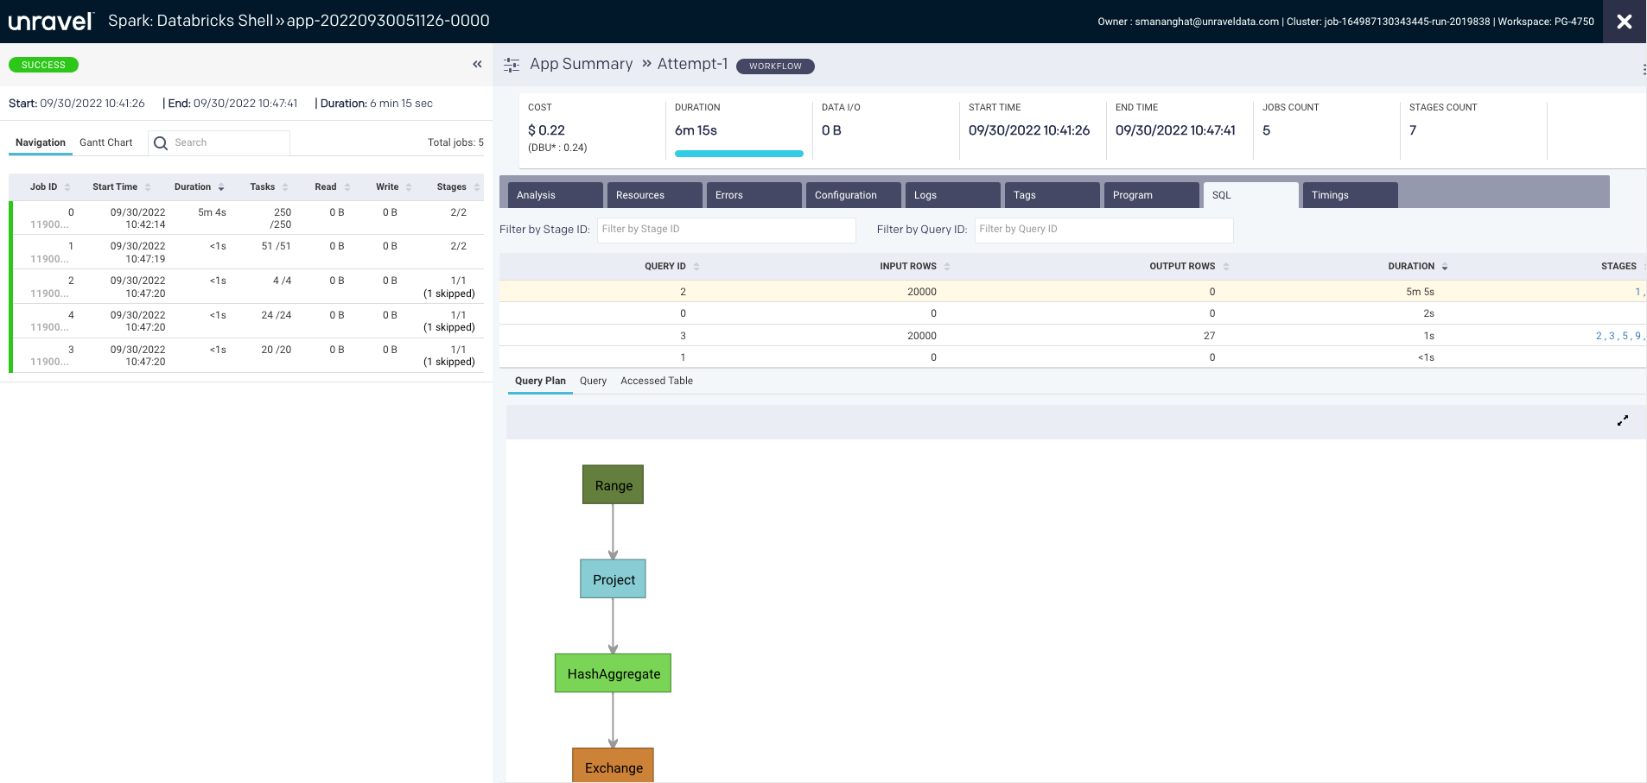
Task: Open the Errors tab
Action: [753, 195]
